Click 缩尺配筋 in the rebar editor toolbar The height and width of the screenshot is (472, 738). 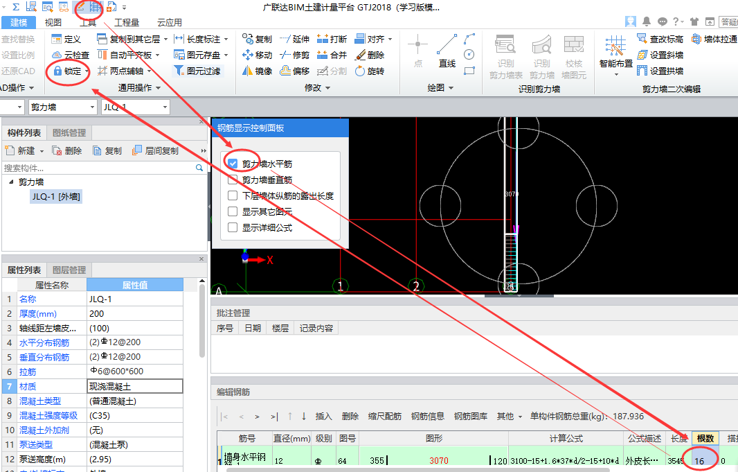385,417
